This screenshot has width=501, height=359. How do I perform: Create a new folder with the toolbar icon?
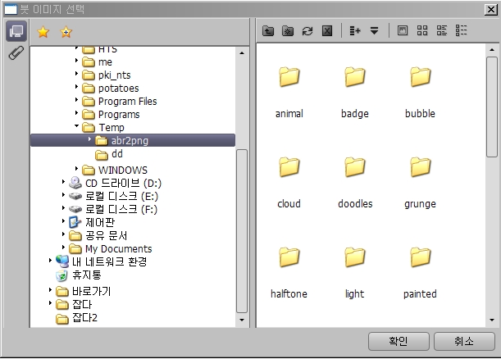click(x=288, y=31)
